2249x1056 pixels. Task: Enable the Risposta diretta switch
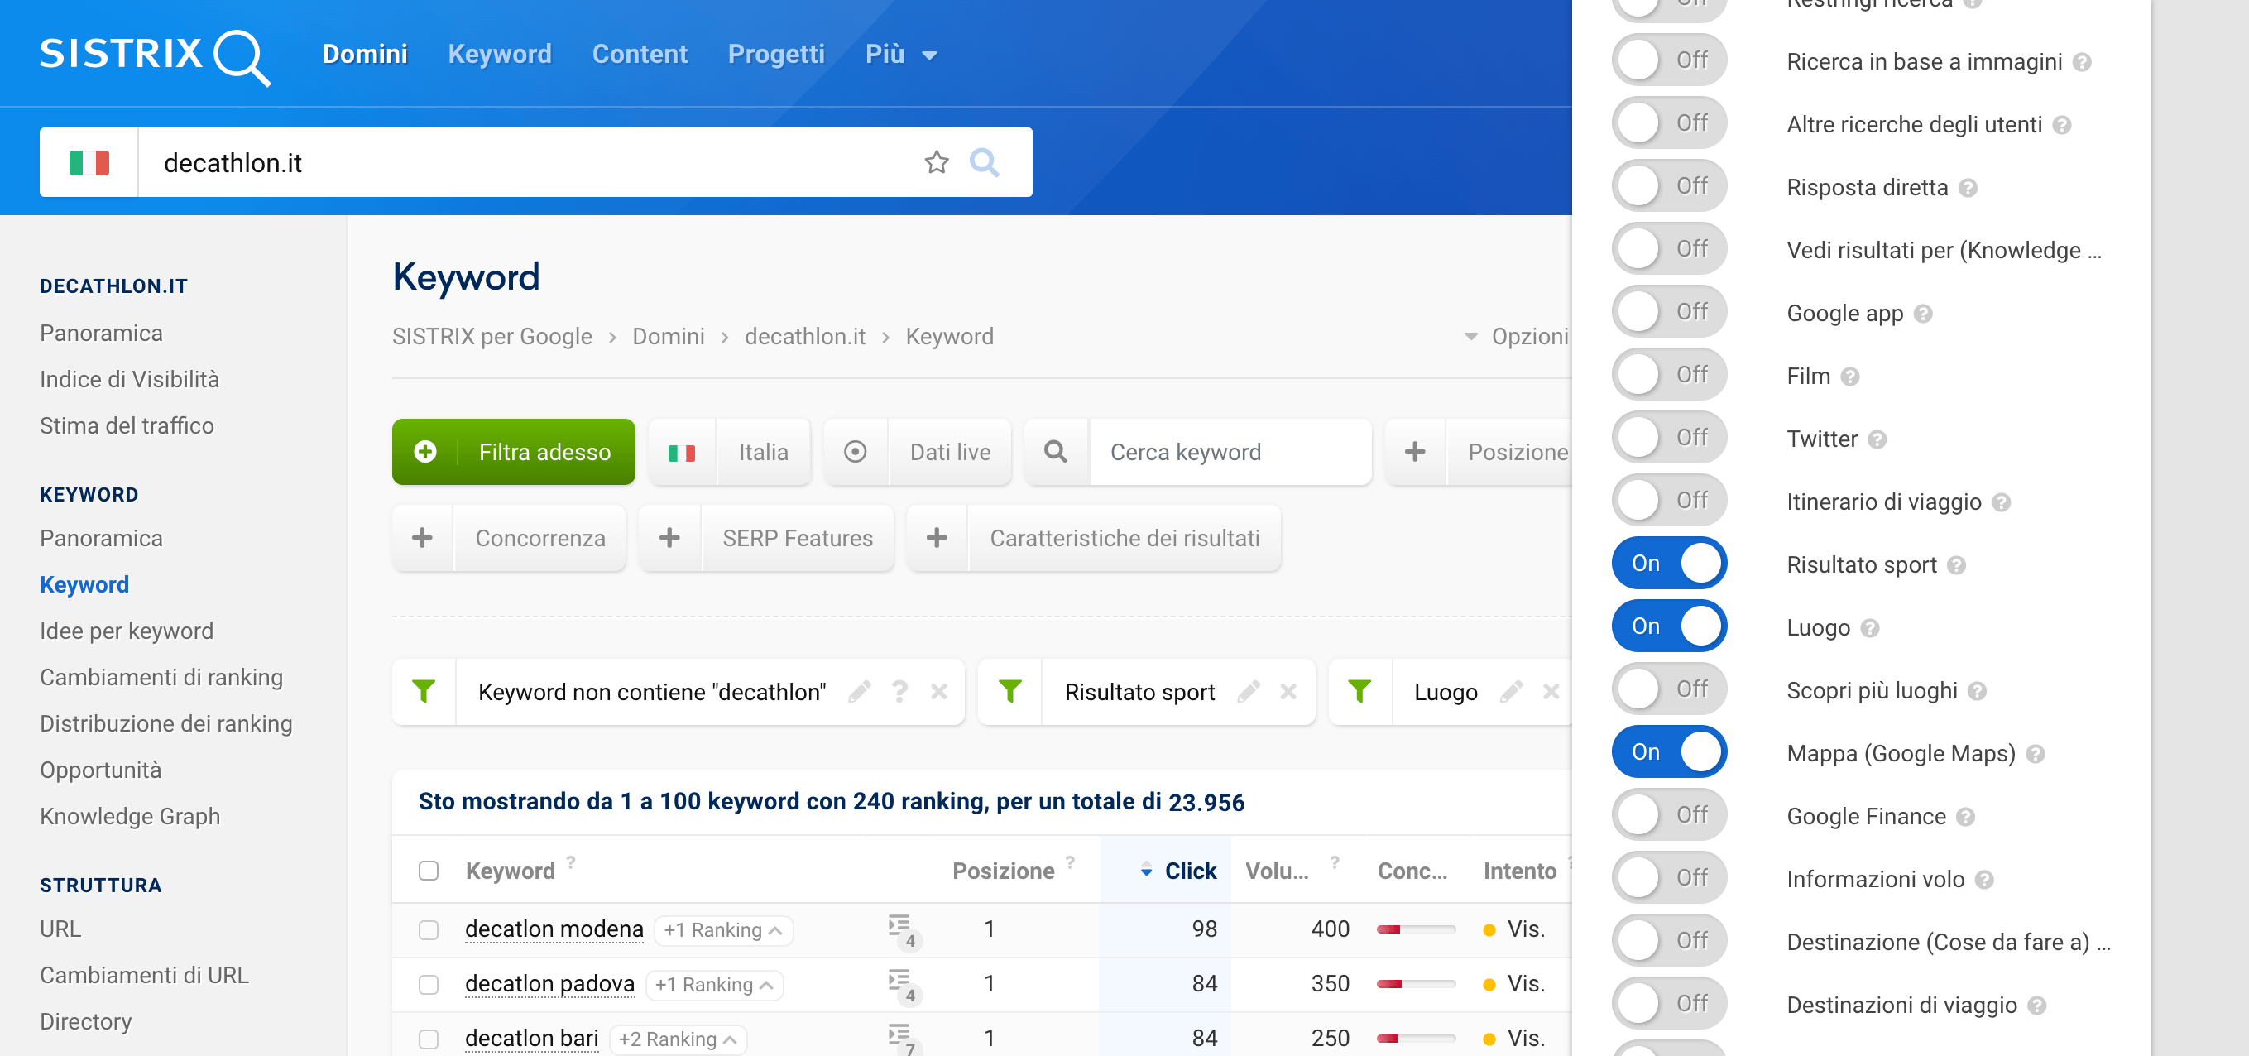pos(1668,186)
